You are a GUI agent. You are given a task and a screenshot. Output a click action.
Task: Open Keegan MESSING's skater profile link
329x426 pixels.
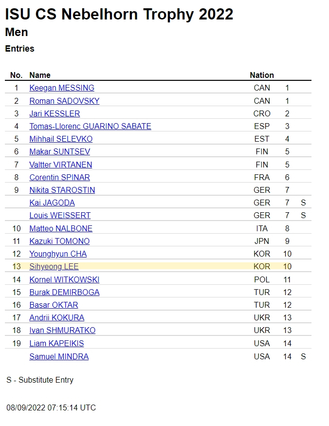point(62,88)
